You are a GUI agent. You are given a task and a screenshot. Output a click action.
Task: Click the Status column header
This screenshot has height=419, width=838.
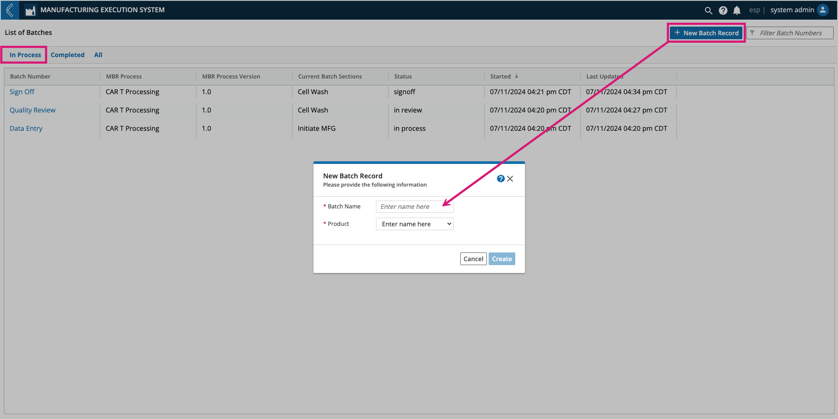point(403,76)
